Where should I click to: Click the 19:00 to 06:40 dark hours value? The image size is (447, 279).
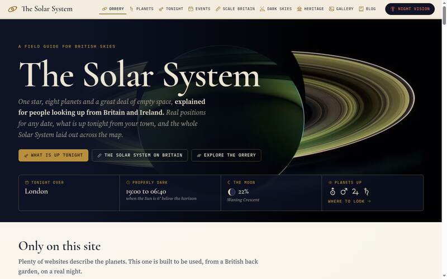[x=146, y=191]
